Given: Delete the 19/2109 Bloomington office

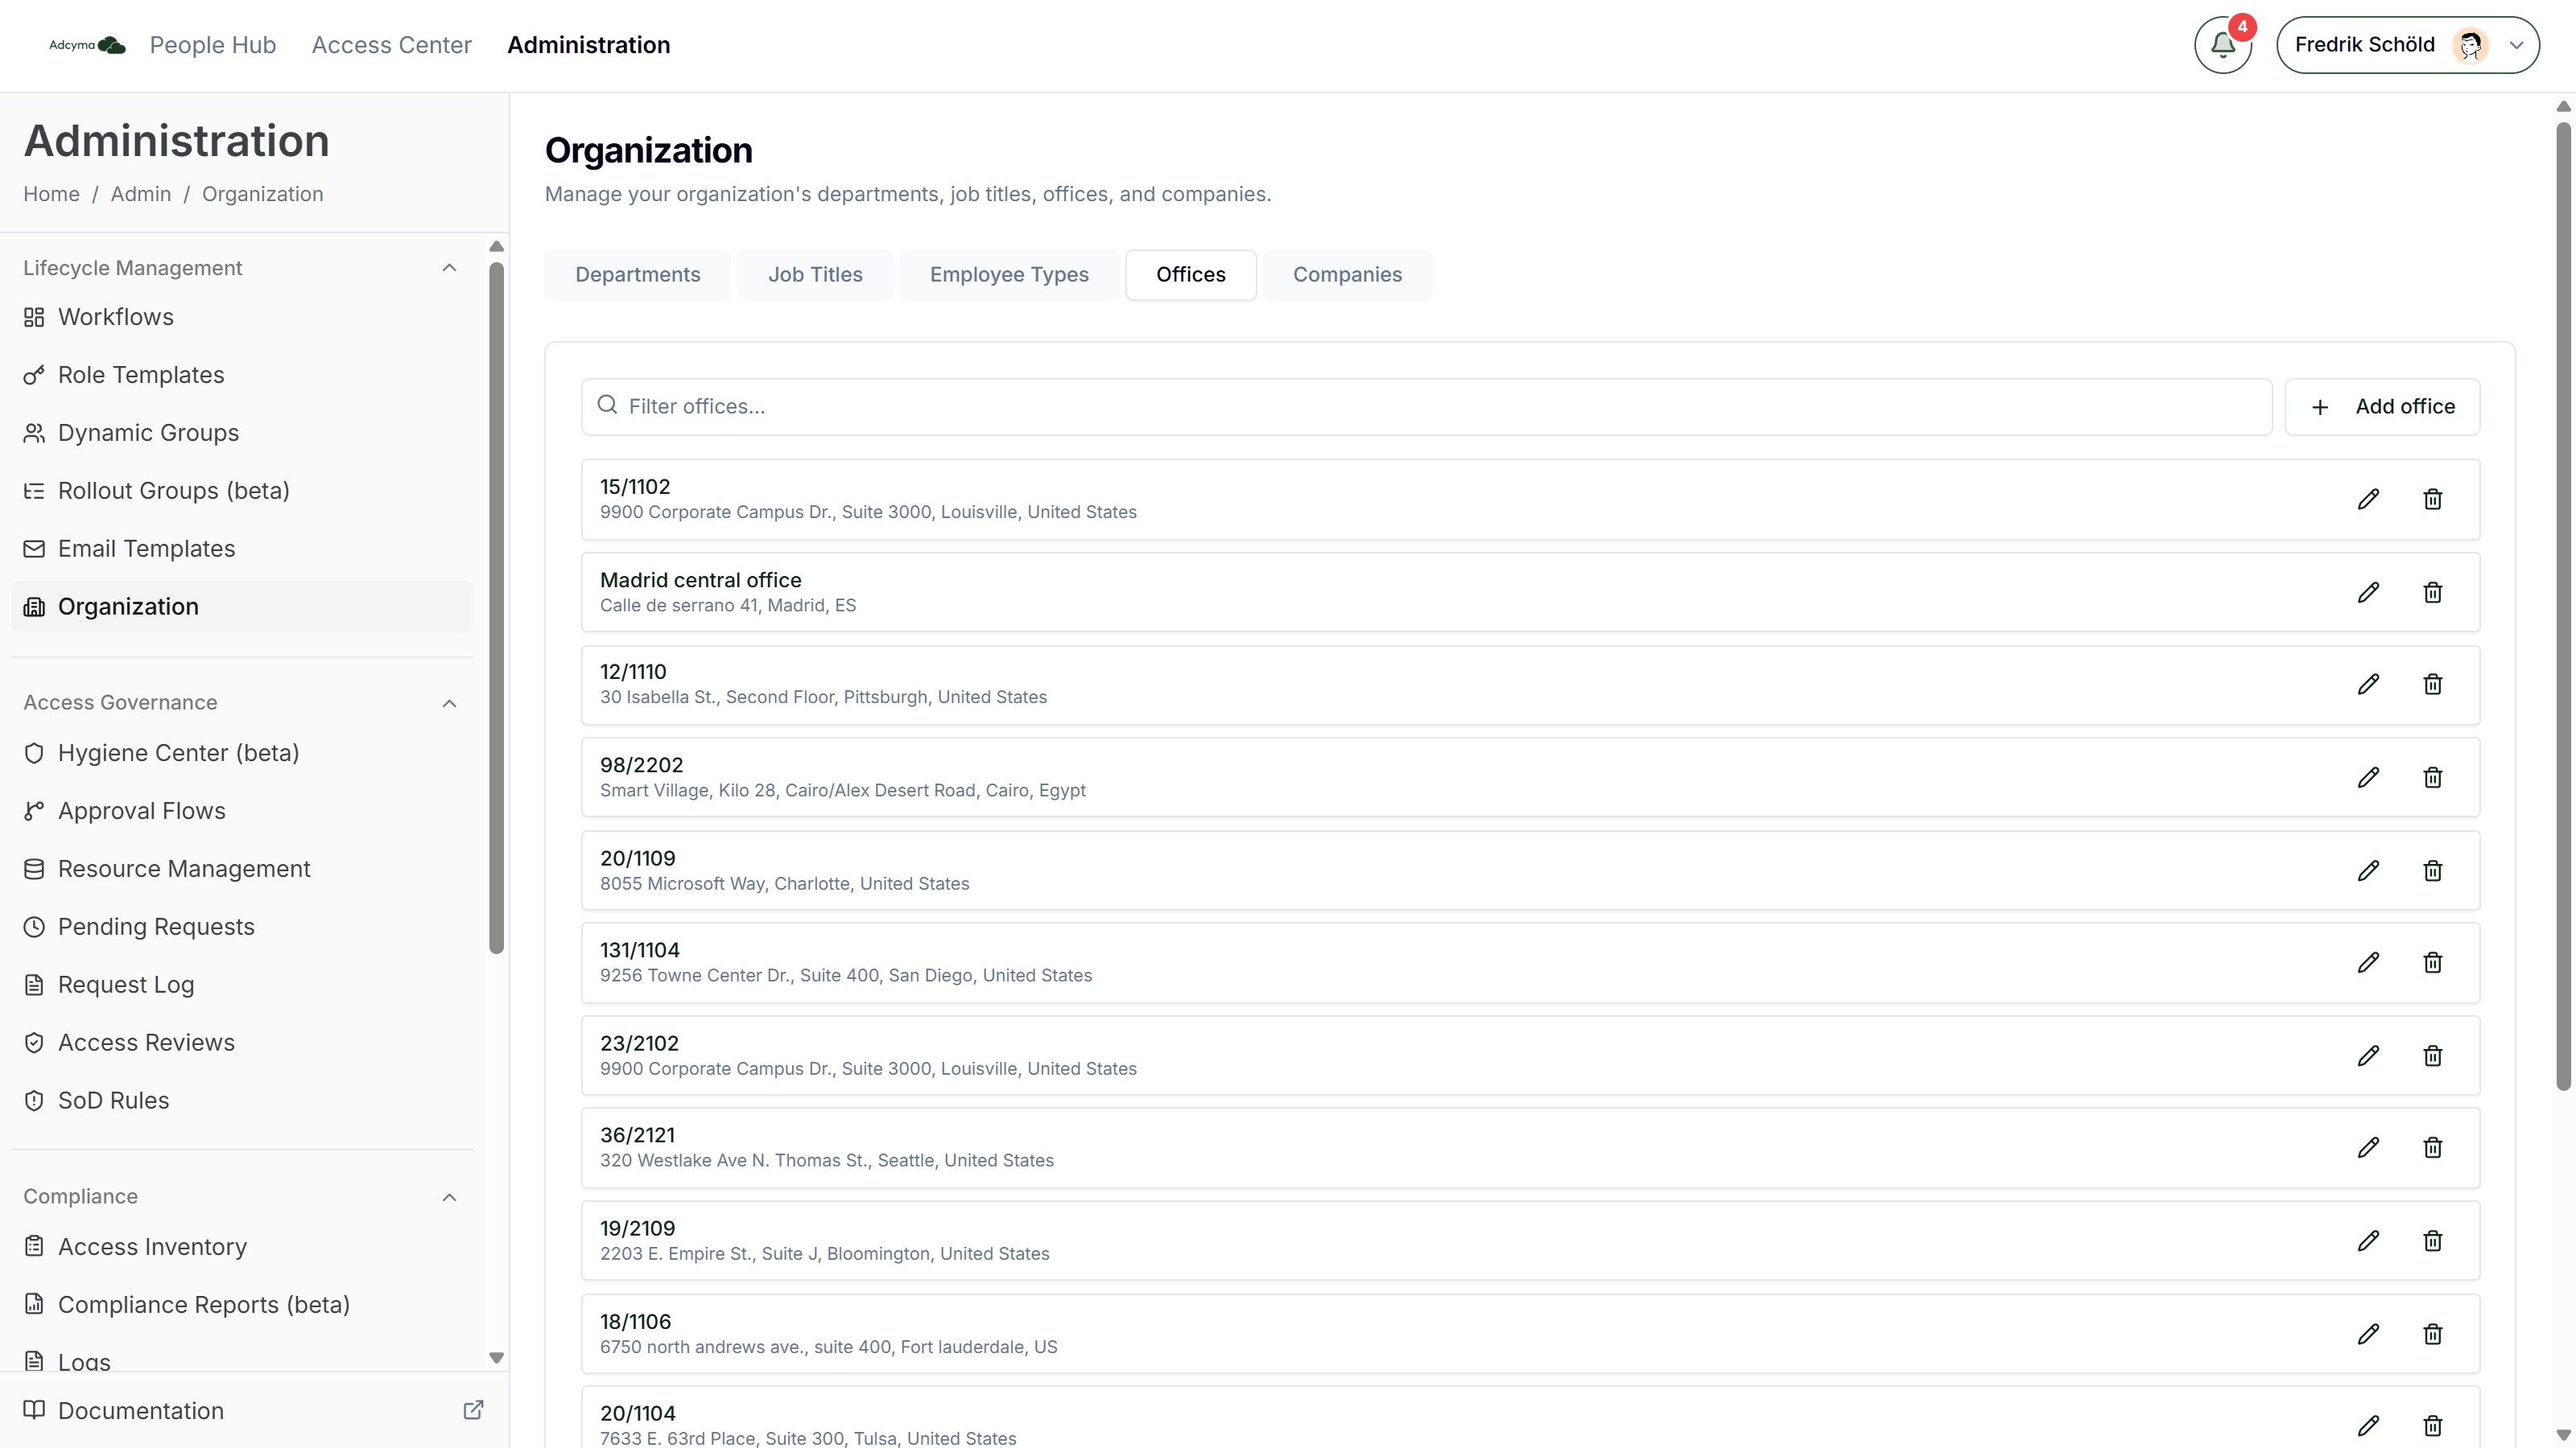Looking at the screenshot, I should click(x=2433, y=1240).
